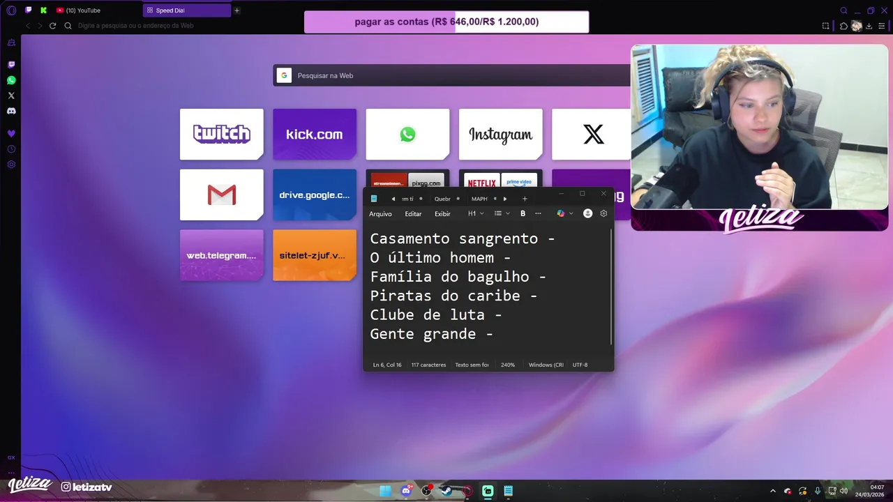Open more formatting options ellipsis in Notepad

coord(538,213)
